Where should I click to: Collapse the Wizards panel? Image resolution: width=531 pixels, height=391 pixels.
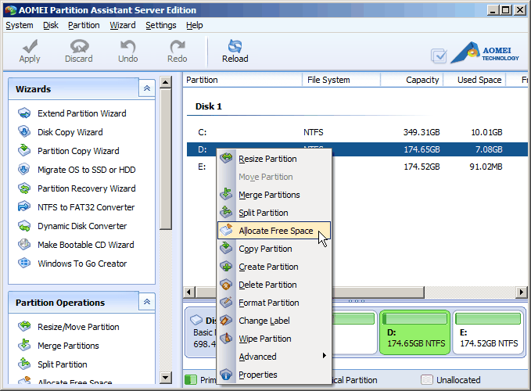click(x=147, y=88)
